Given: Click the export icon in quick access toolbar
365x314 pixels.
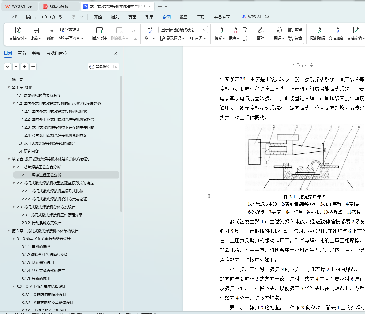Looking at the screenshot, I should (x=36, y=17).
